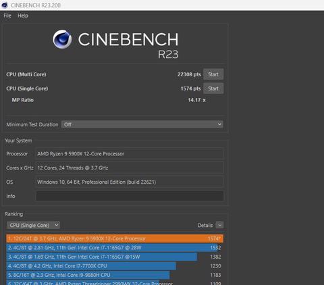
Task: Click the 22308 pts multi core score
Action: [189, 74]
